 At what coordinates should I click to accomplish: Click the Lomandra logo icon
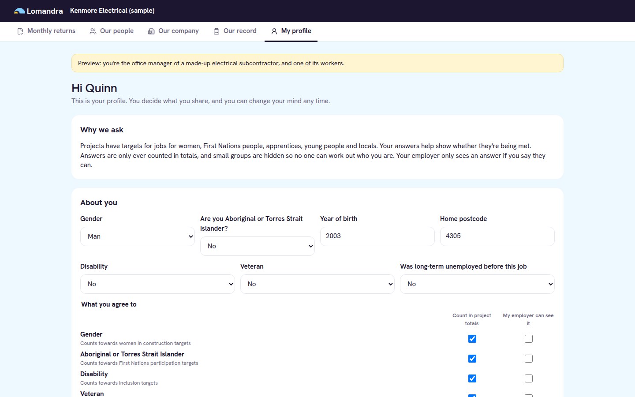point(19,11)
